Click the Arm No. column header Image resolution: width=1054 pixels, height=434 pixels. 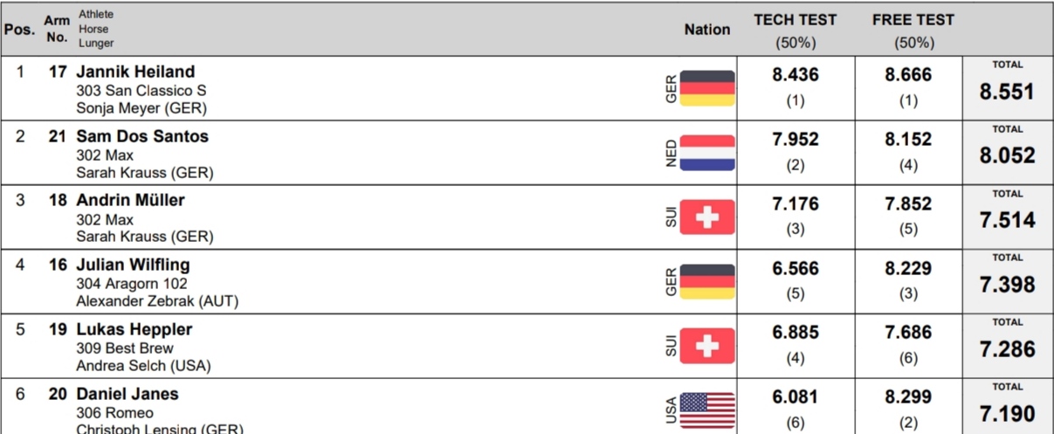57,30
